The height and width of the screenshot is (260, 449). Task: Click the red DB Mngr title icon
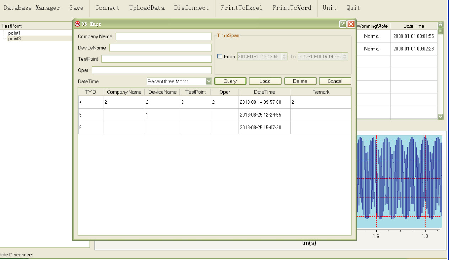pyautogui.click(x=77, y=24)
